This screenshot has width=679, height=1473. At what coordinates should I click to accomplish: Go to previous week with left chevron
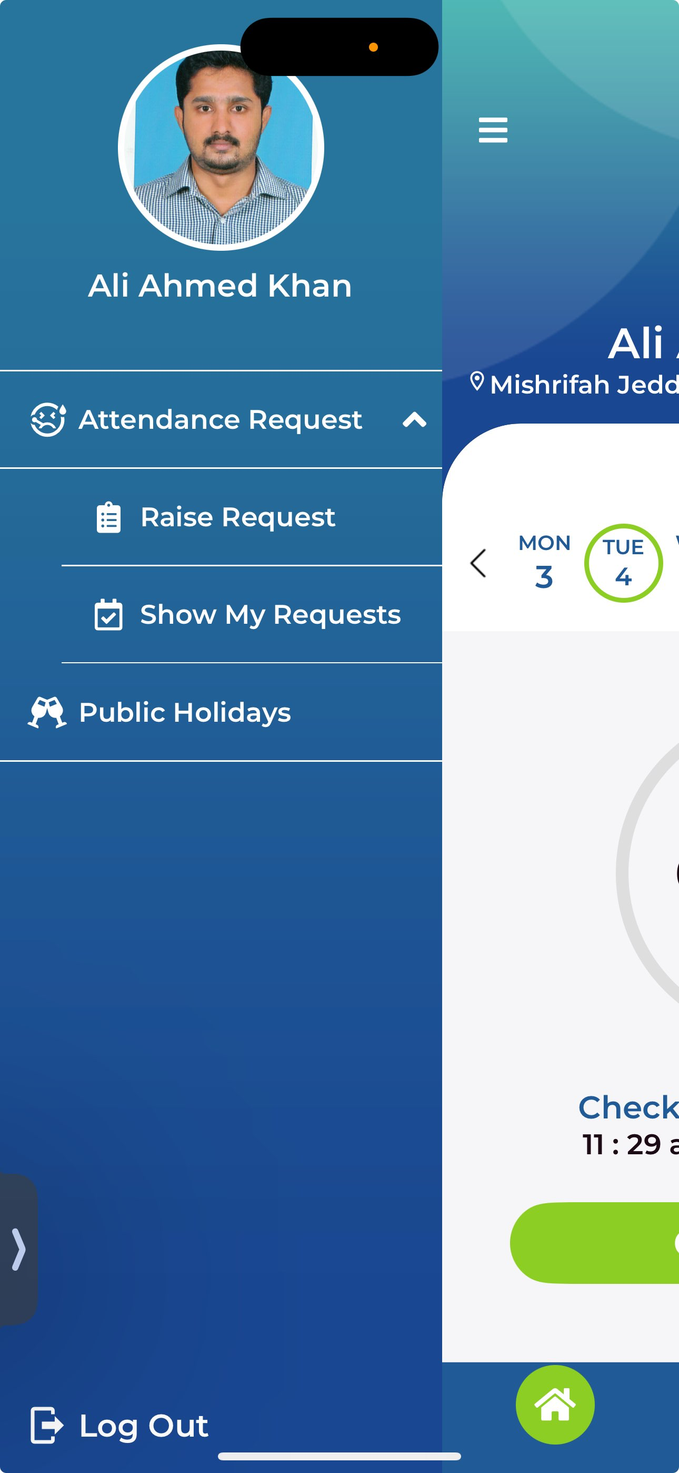tap(478, 563)
